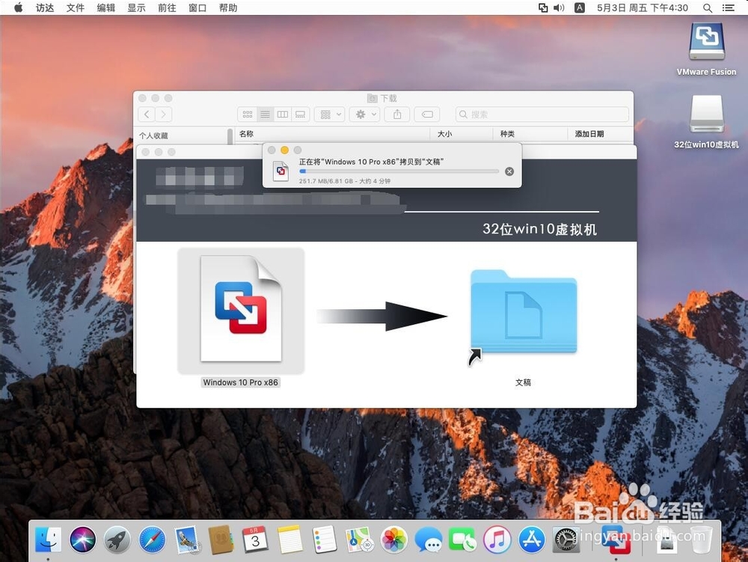Open the Apple menu
Viewport: 748px width, 562px height.
(18, 7)
